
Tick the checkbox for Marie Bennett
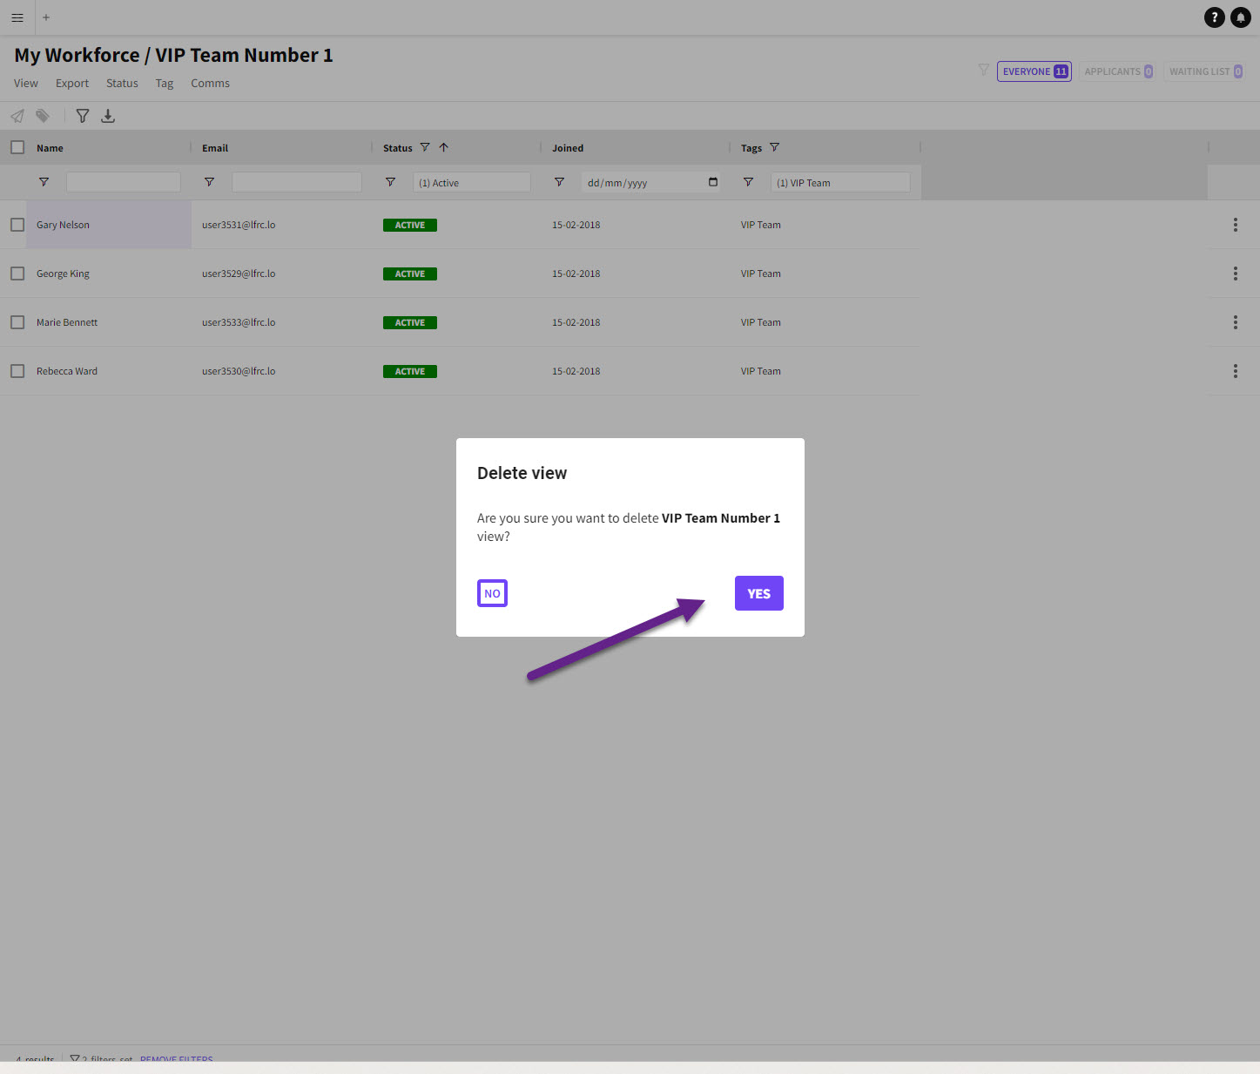point(17,322)
